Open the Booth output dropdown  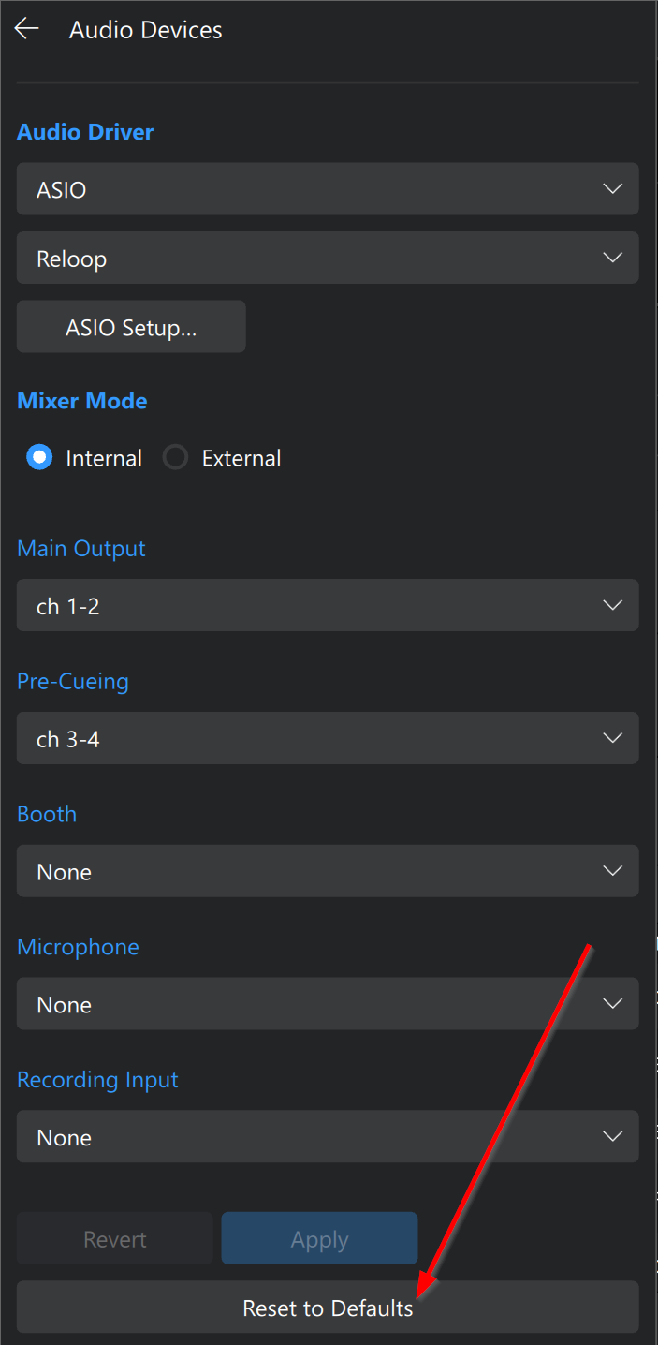pyautogui.click(x=328, y=872)
